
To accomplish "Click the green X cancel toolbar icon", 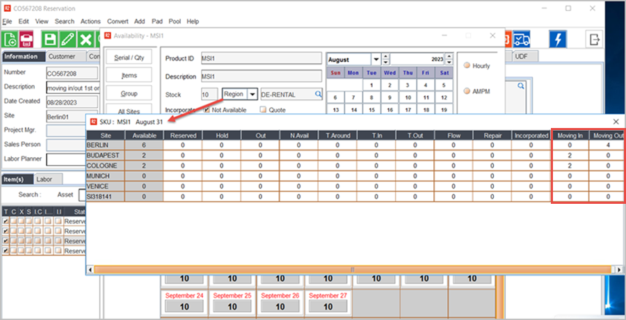I will [x=86, y=40].
